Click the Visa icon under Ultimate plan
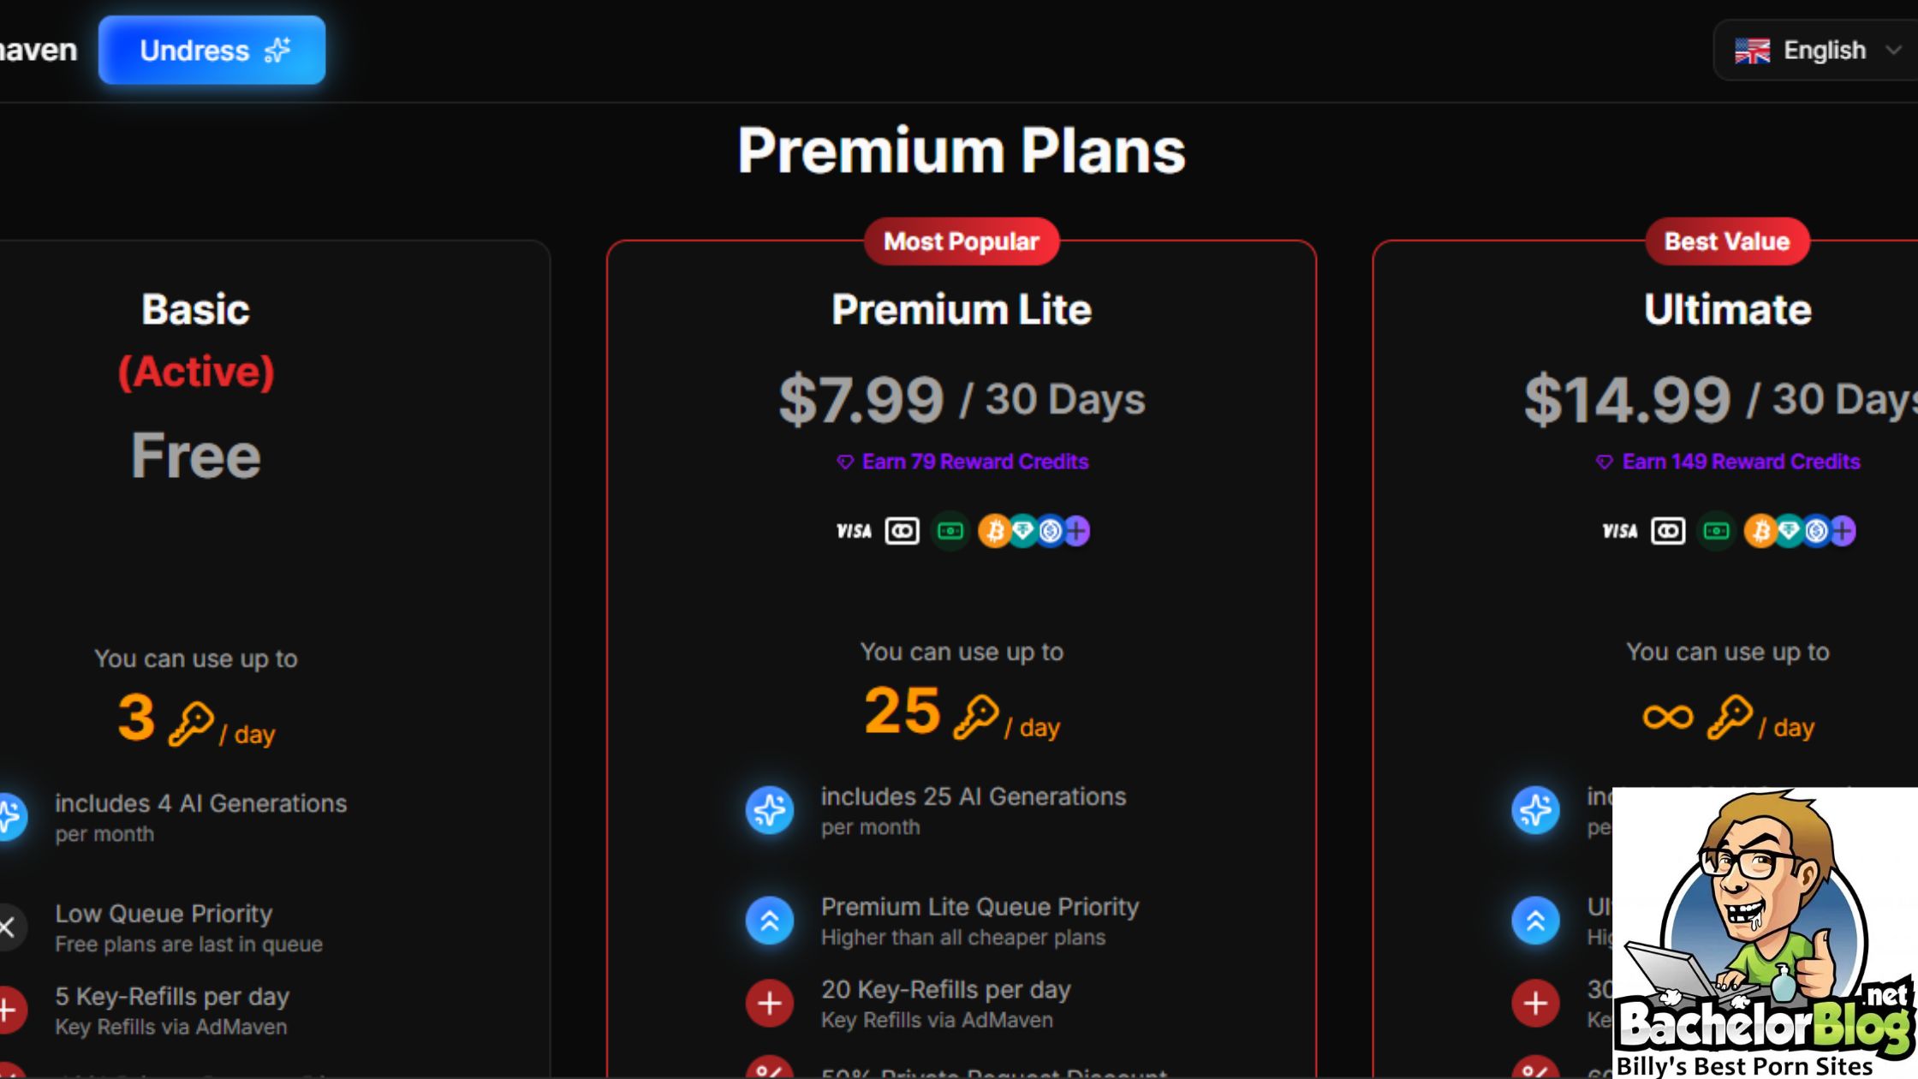The image size is (1918, 1079). coord(1620,531)
